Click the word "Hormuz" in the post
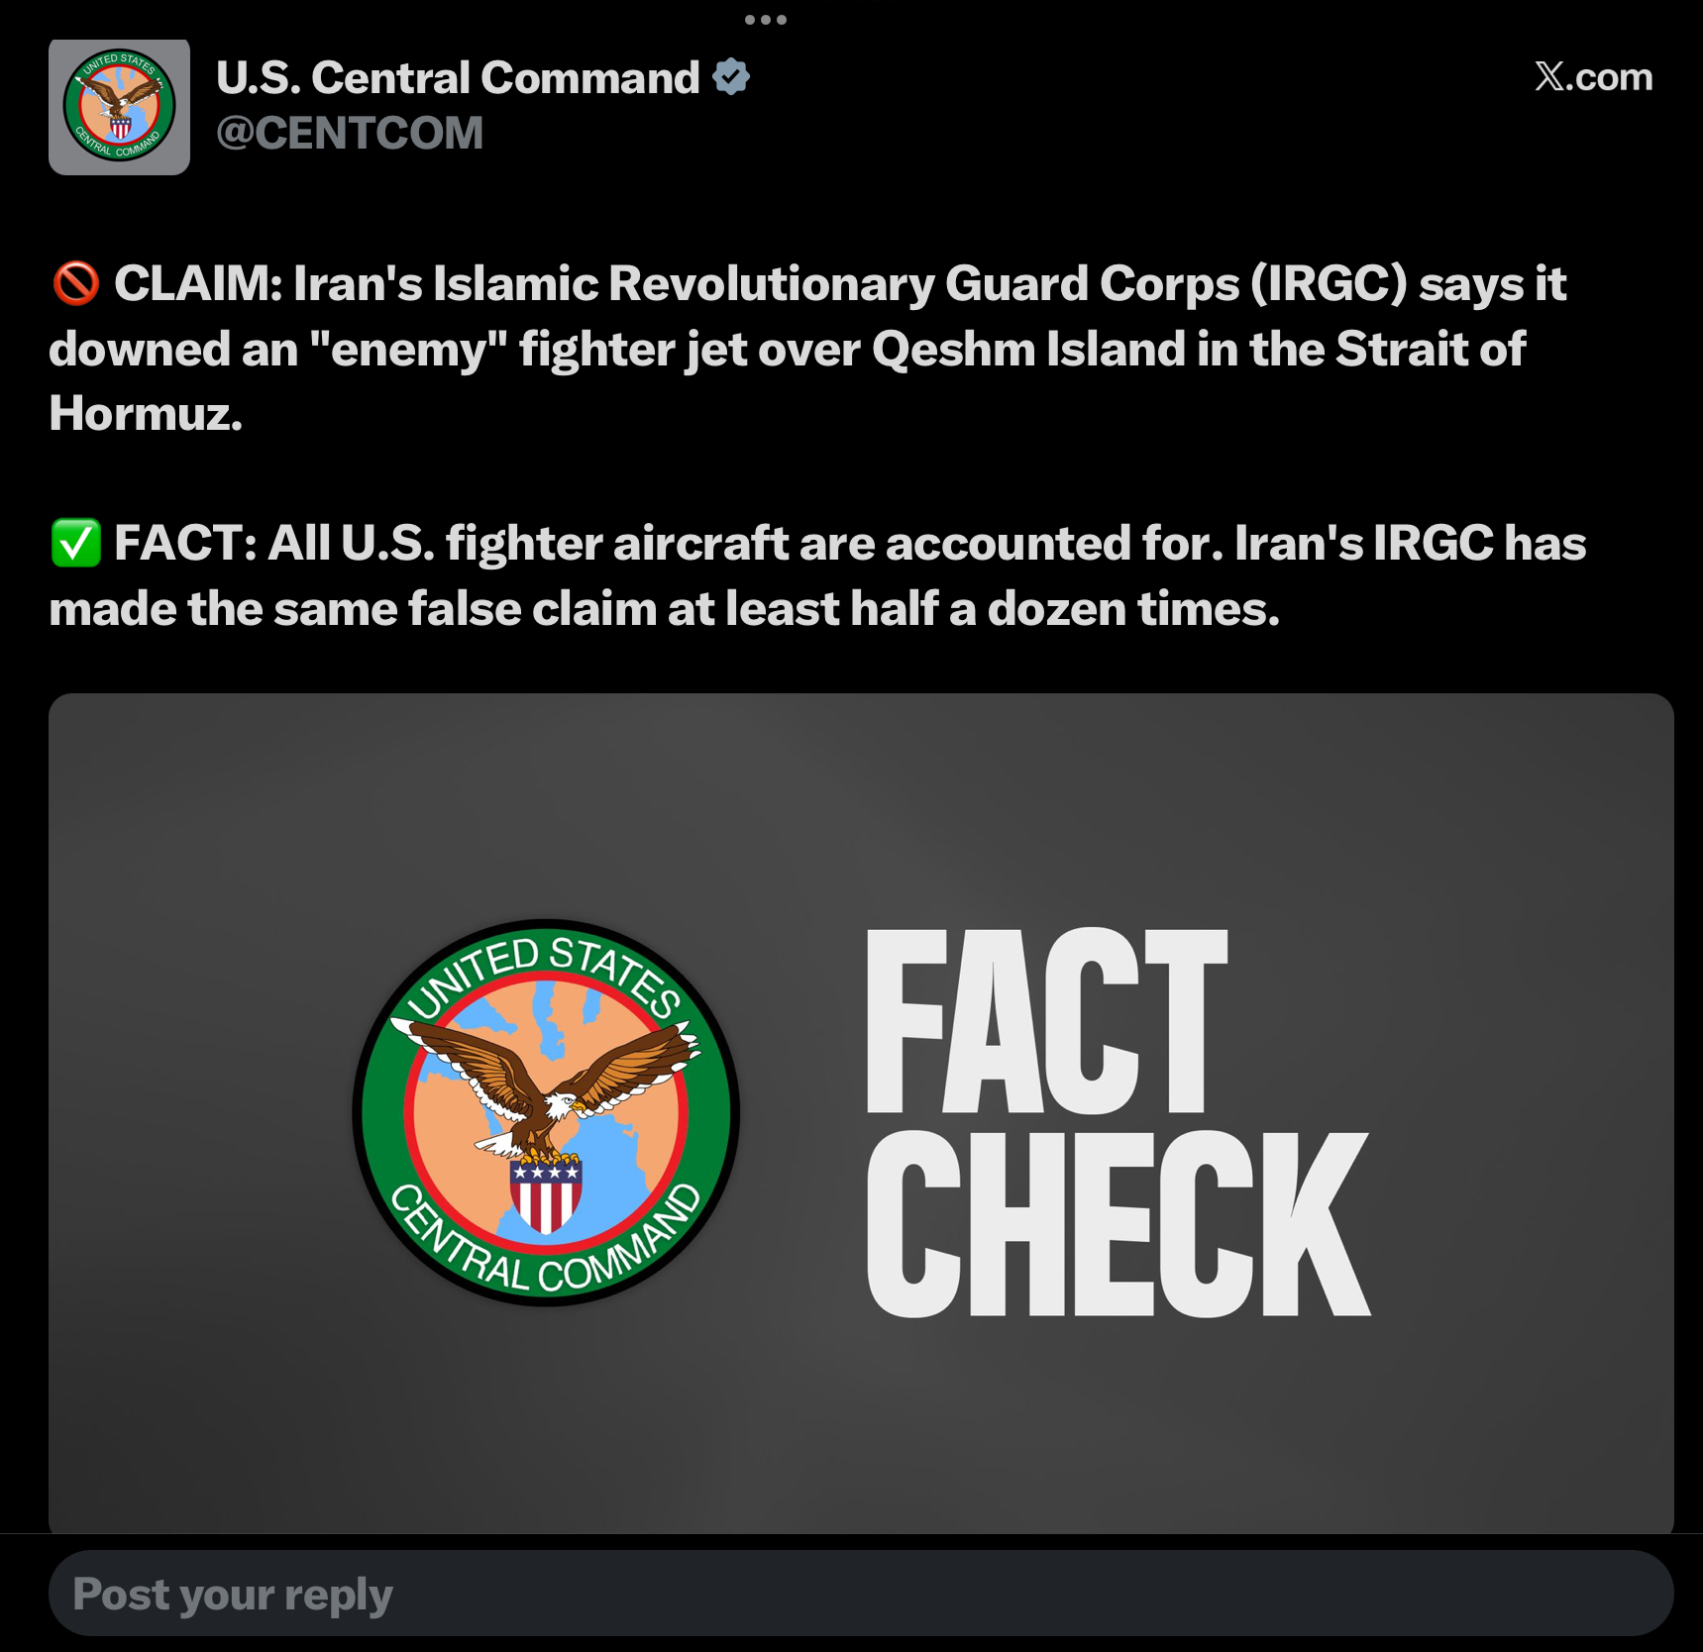This screenshot has width=1703, height=1652. tap(145, 414)
